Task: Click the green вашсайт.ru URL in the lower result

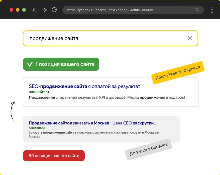Action: [37, 128]
